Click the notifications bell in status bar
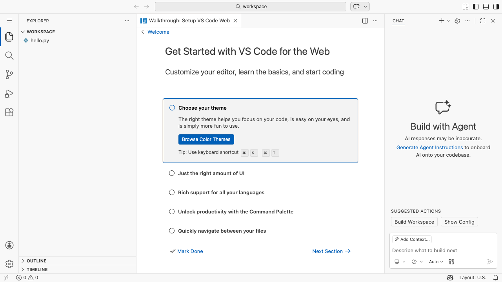502x282 pixels. pyautogui.click(x=495, y=278)
